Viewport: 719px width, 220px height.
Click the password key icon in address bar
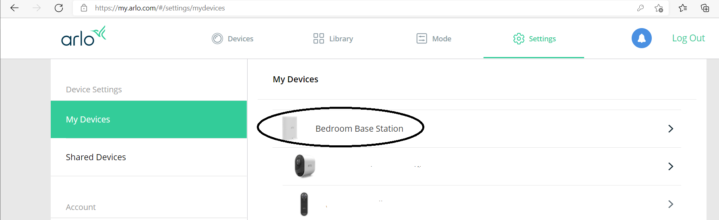[x=640, y=8]
